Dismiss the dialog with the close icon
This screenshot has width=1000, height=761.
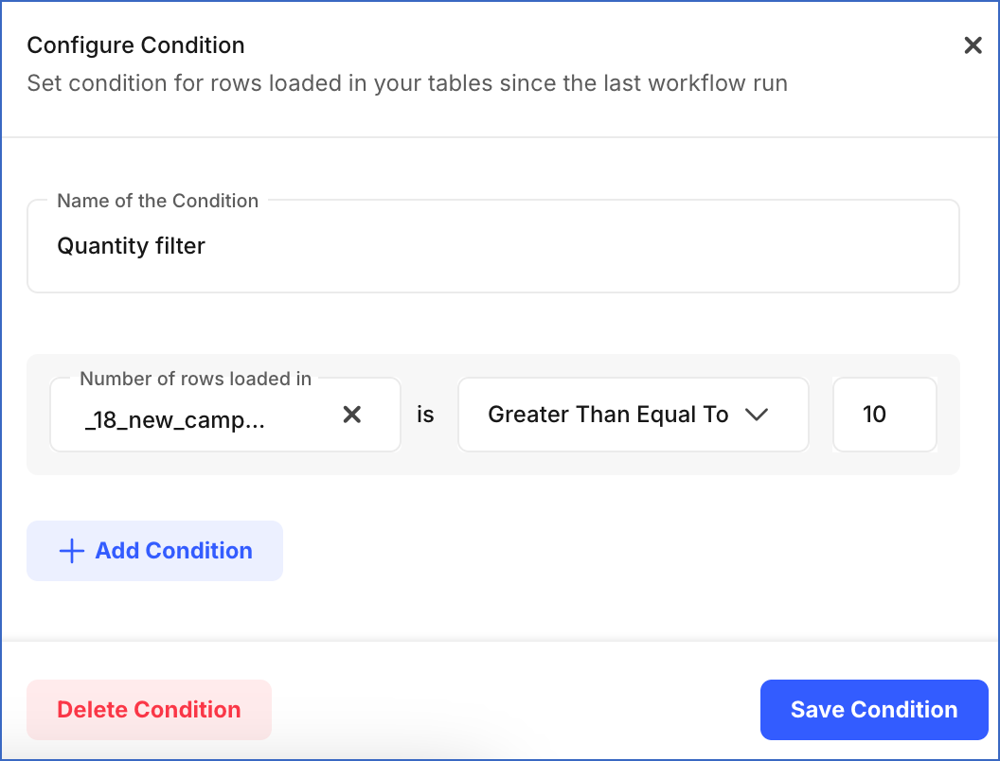click(x=973, y=44)
